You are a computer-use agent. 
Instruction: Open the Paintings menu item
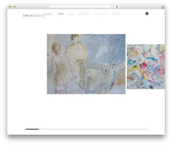click(x=84, y=14)
